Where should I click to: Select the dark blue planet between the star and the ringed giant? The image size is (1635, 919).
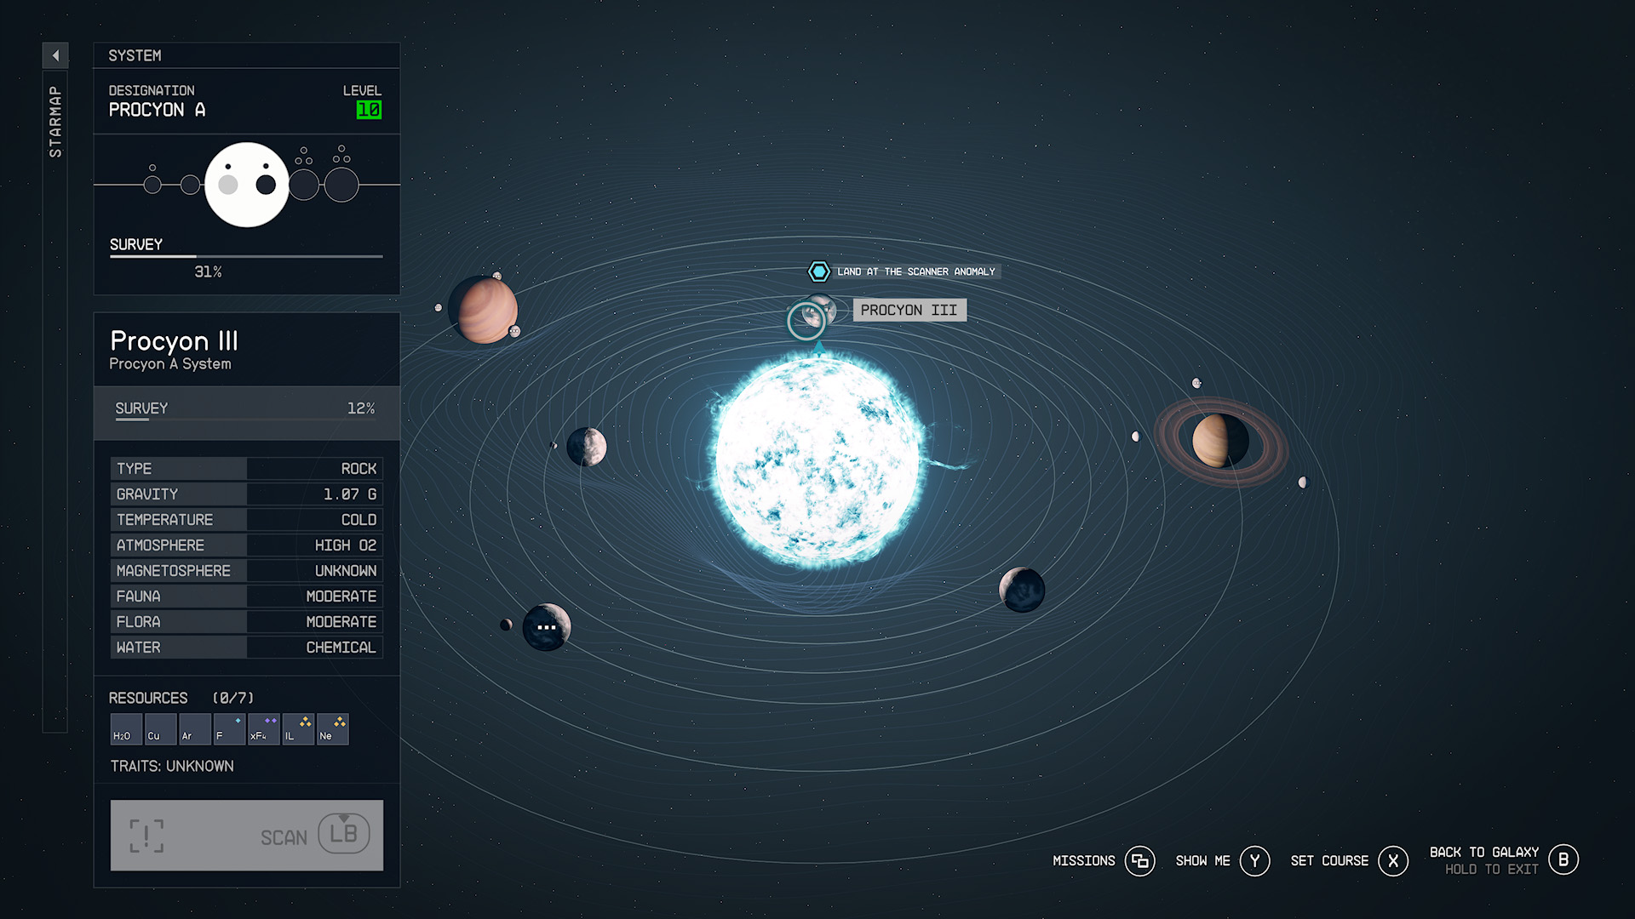tap(1022, 590)
